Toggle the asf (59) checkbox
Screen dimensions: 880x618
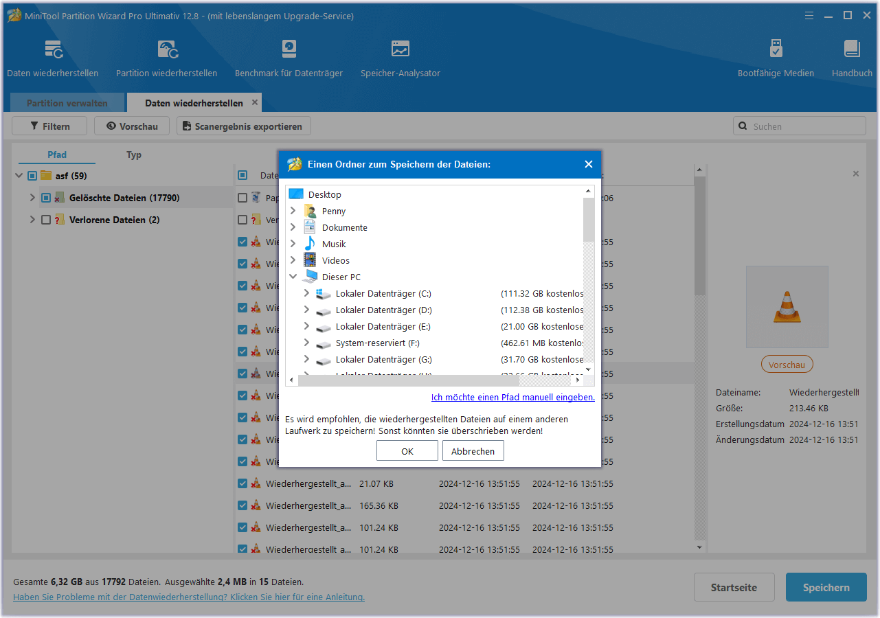[32, 176]
